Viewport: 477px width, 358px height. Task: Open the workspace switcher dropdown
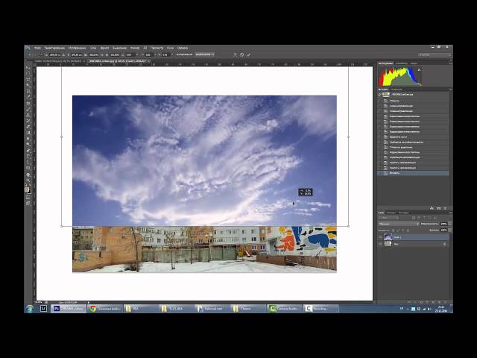point(434,54)
